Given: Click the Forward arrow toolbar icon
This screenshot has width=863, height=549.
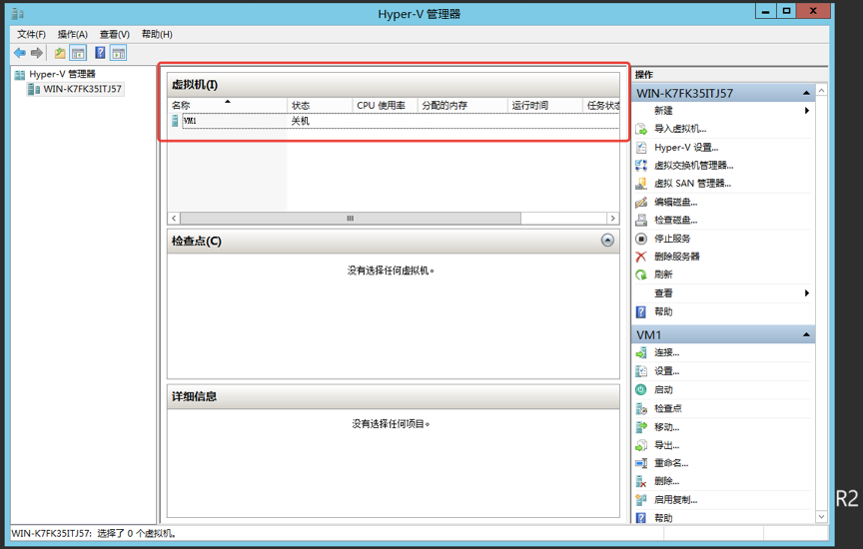Looking at the screenshot, I should pyautogui.click(x=37, y=53).
